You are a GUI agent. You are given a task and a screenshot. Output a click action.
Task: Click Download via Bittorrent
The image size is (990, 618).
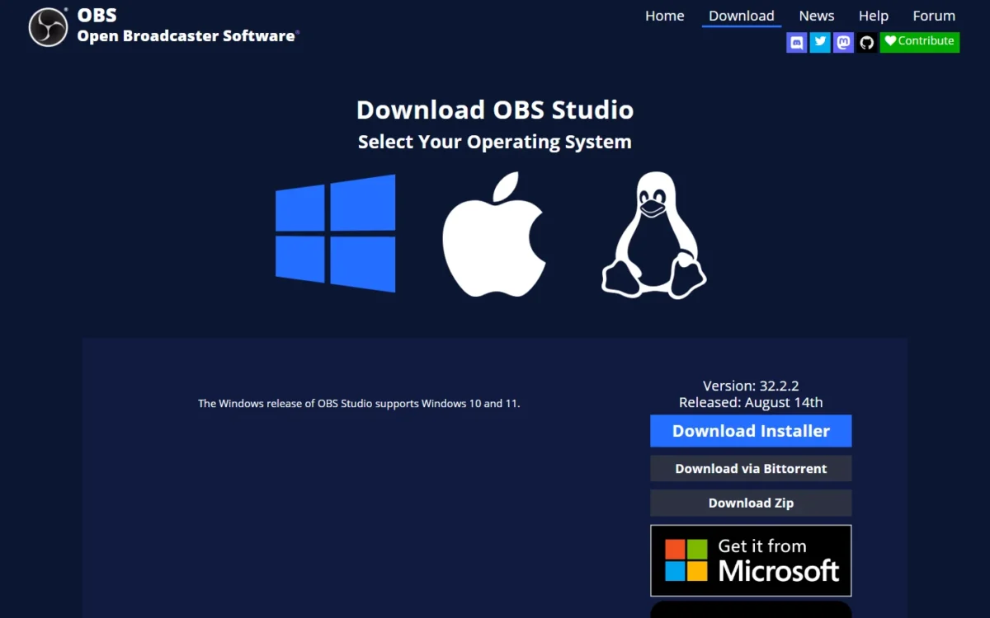click(x=751, y=468)
